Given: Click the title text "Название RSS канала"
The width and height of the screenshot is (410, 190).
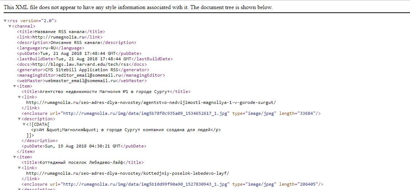Looking at the screenshot, I should click(x=60, y=32).
